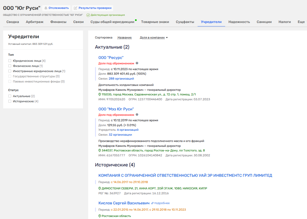Click the edit icon by Результаты проверки

click(75, 8)
